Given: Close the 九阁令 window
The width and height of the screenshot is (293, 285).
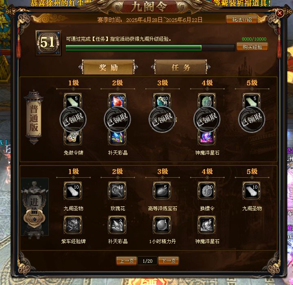Looking at the screenshot, I should [x=280, y=13].
